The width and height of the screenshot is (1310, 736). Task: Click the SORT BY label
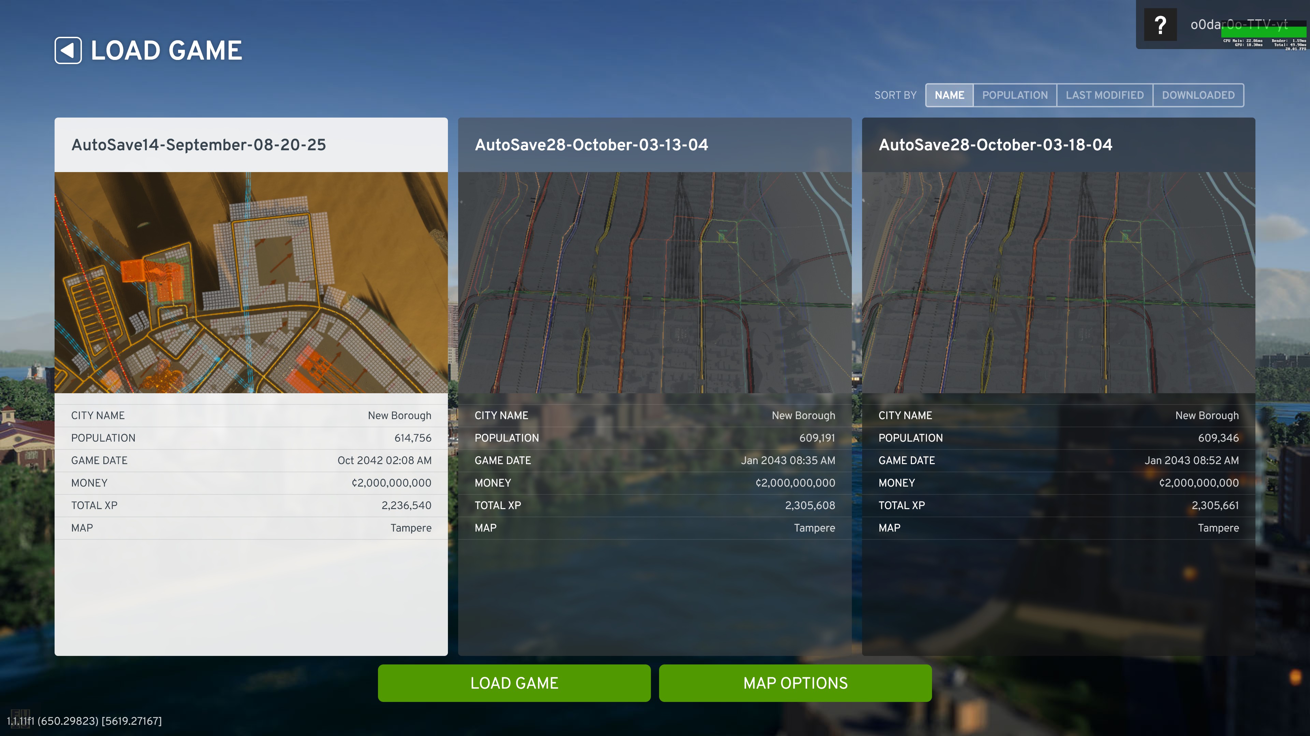(x=895, y=95)
